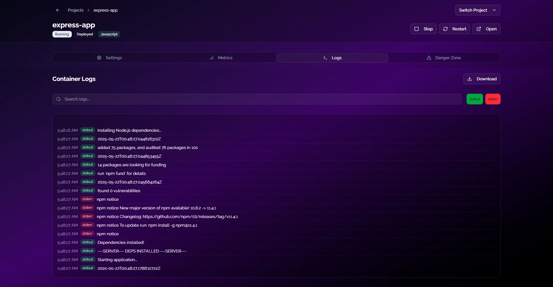Viewport: 553px width, 287px height.
Task: Toggle the stderr log filter
Action: click(493, 99)
